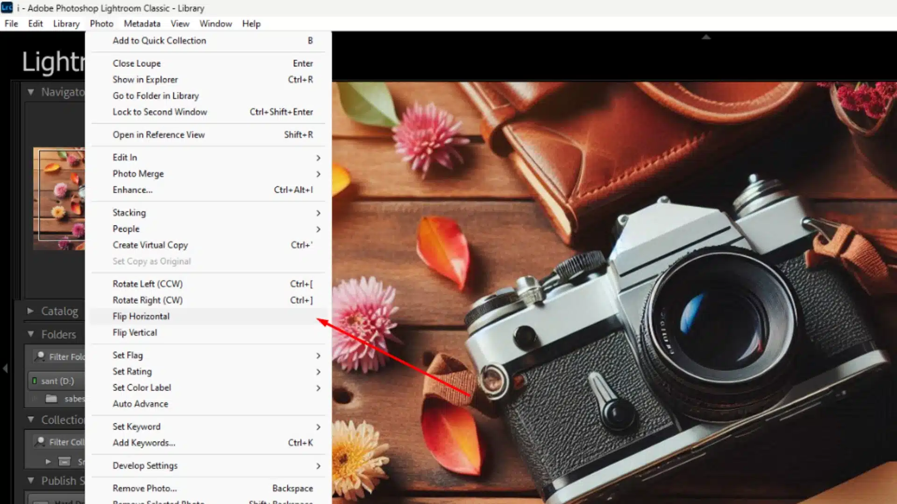The image size is (897, 504).
Task: Open the Metadata menu in menu bar
Action: click(x=142, y=23)
